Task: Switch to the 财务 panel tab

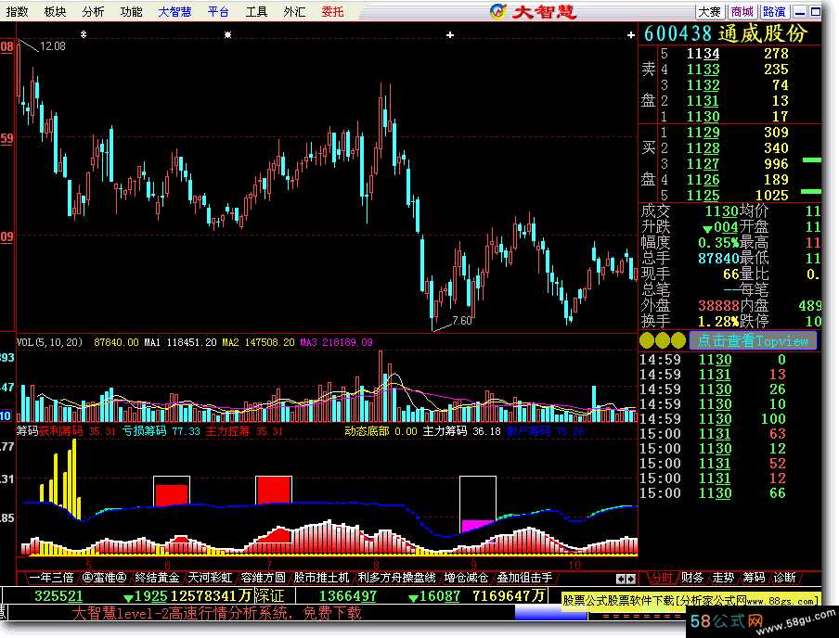Action: click(x=691, y=578)
